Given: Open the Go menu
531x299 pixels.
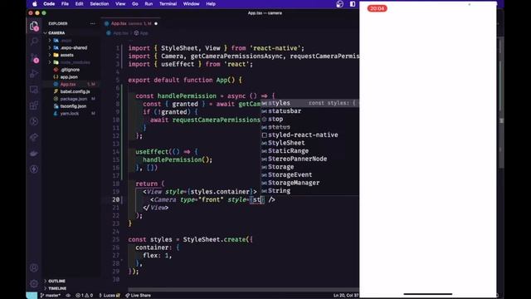Looking at the screenshot, I should [135, 4].
